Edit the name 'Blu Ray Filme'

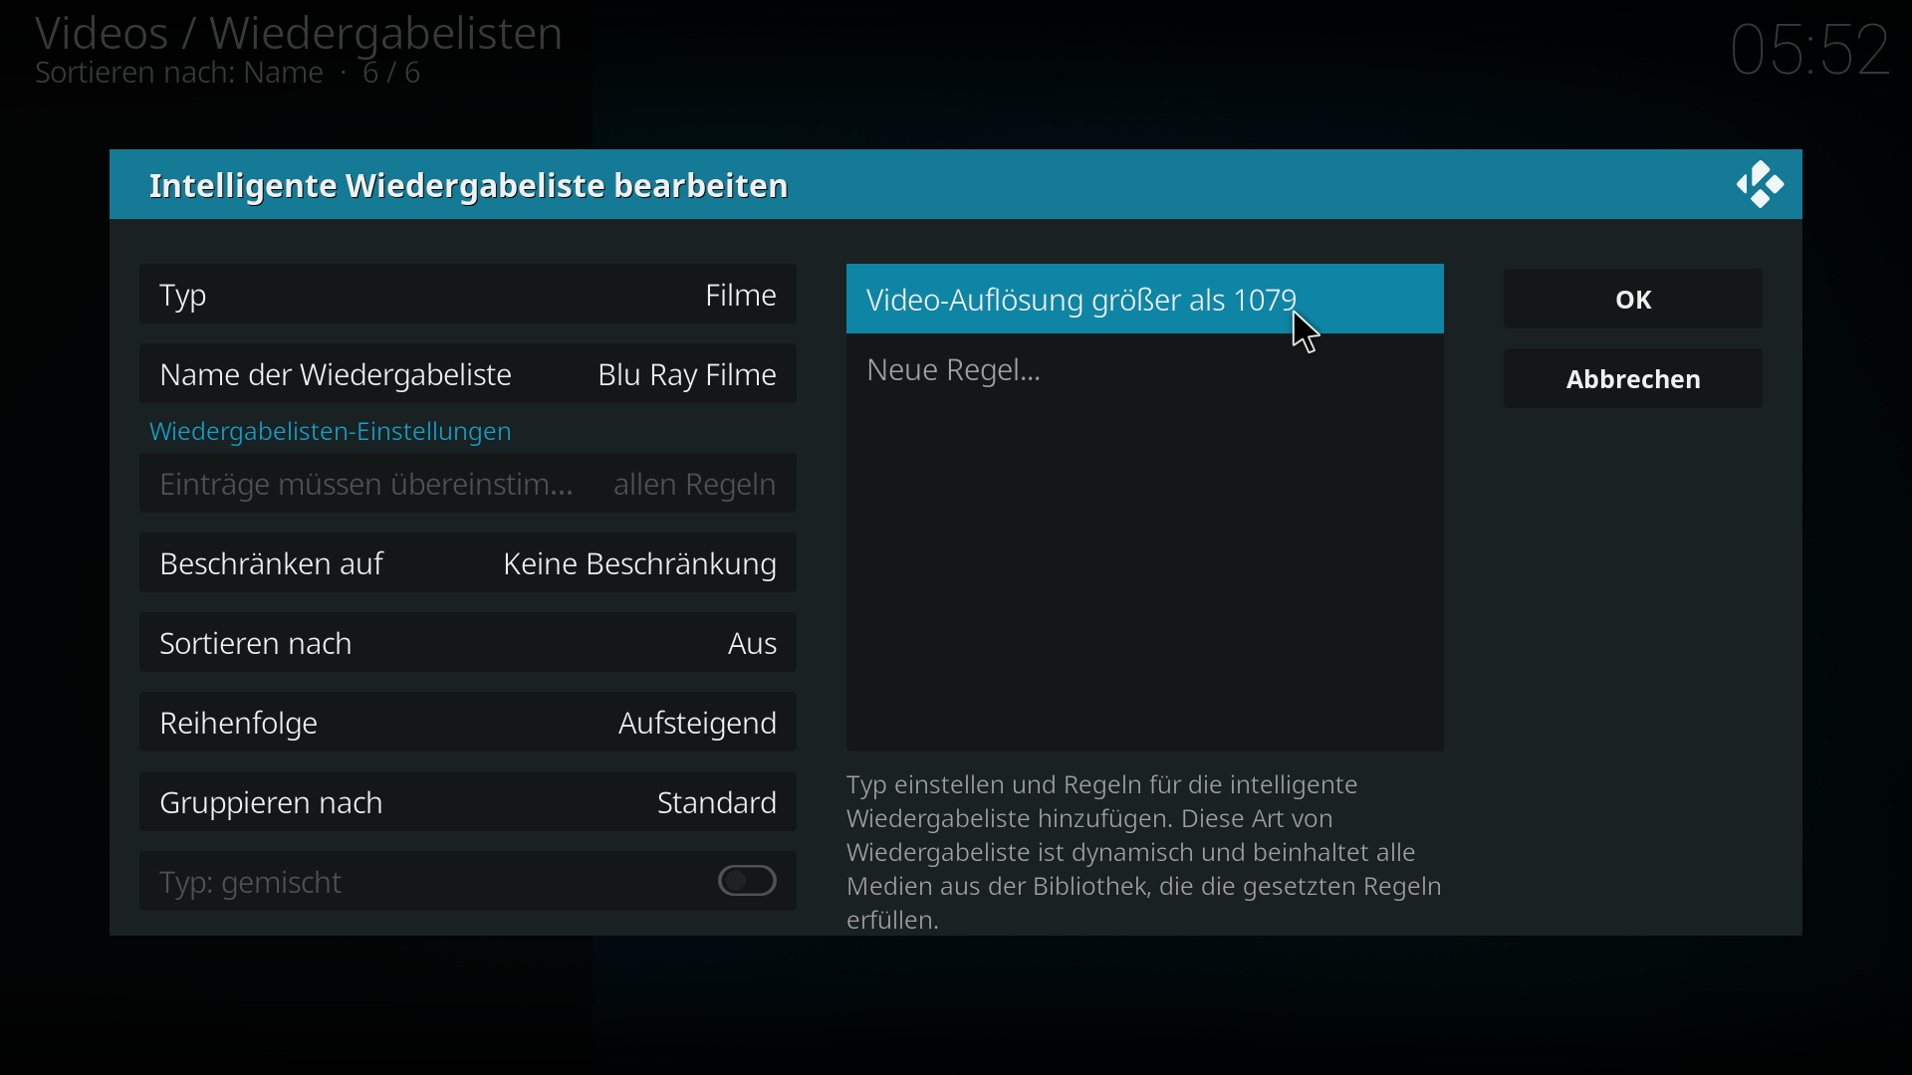pyautogui.click(x=468, y=374)
